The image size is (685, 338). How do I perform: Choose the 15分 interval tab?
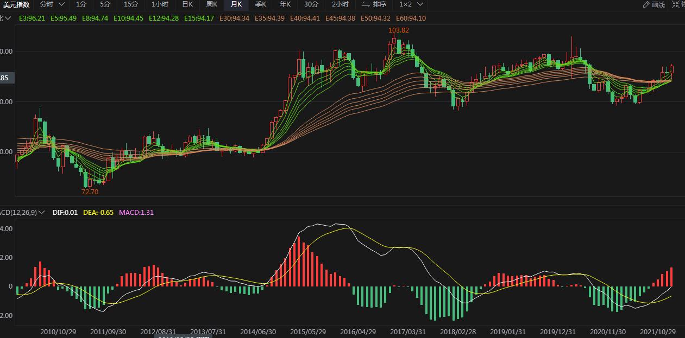(x=130, y=4)
